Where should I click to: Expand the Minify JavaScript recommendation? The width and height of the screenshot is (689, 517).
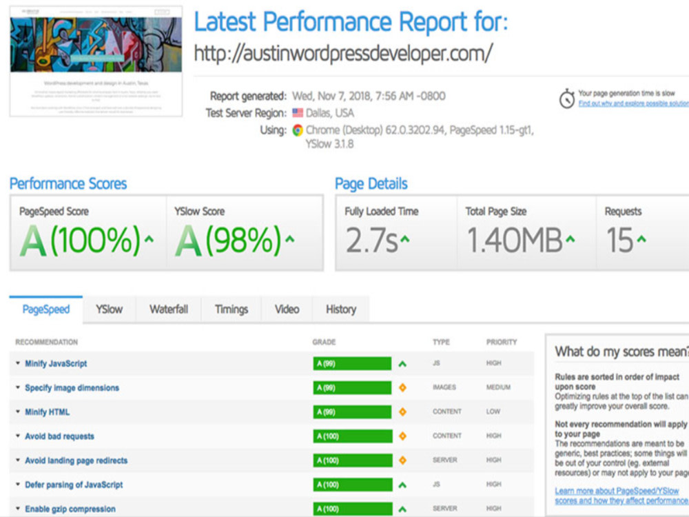[18, 363]
